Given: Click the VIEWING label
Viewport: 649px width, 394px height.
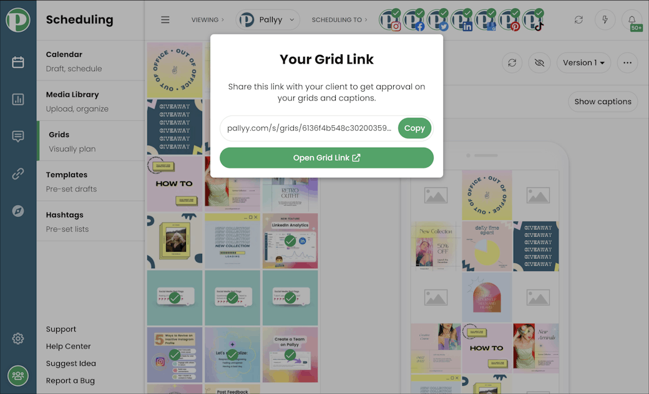Looking at the screenshot, I should pos(205,20).
